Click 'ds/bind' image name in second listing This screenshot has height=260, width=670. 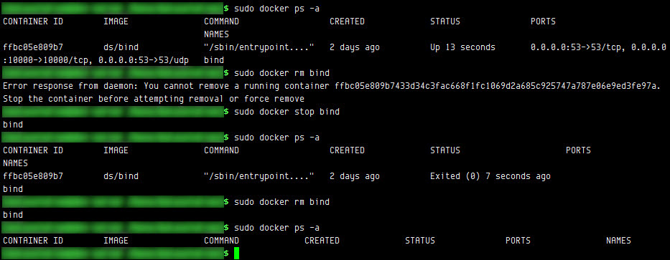(121, 176)
